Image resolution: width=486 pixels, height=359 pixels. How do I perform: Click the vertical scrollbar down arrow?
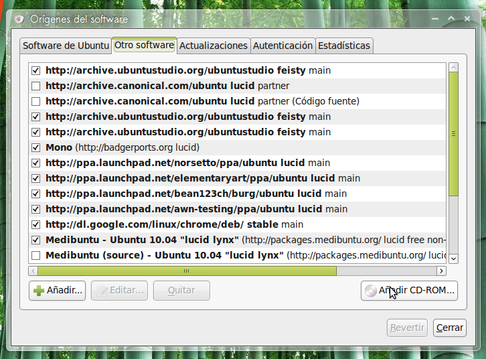click(x=453, y=259)
